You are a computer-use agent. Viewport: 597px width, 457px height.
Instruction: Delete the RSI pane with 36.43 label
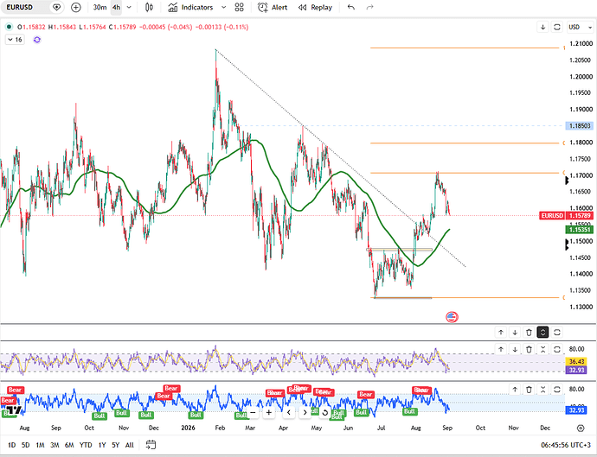529,349
